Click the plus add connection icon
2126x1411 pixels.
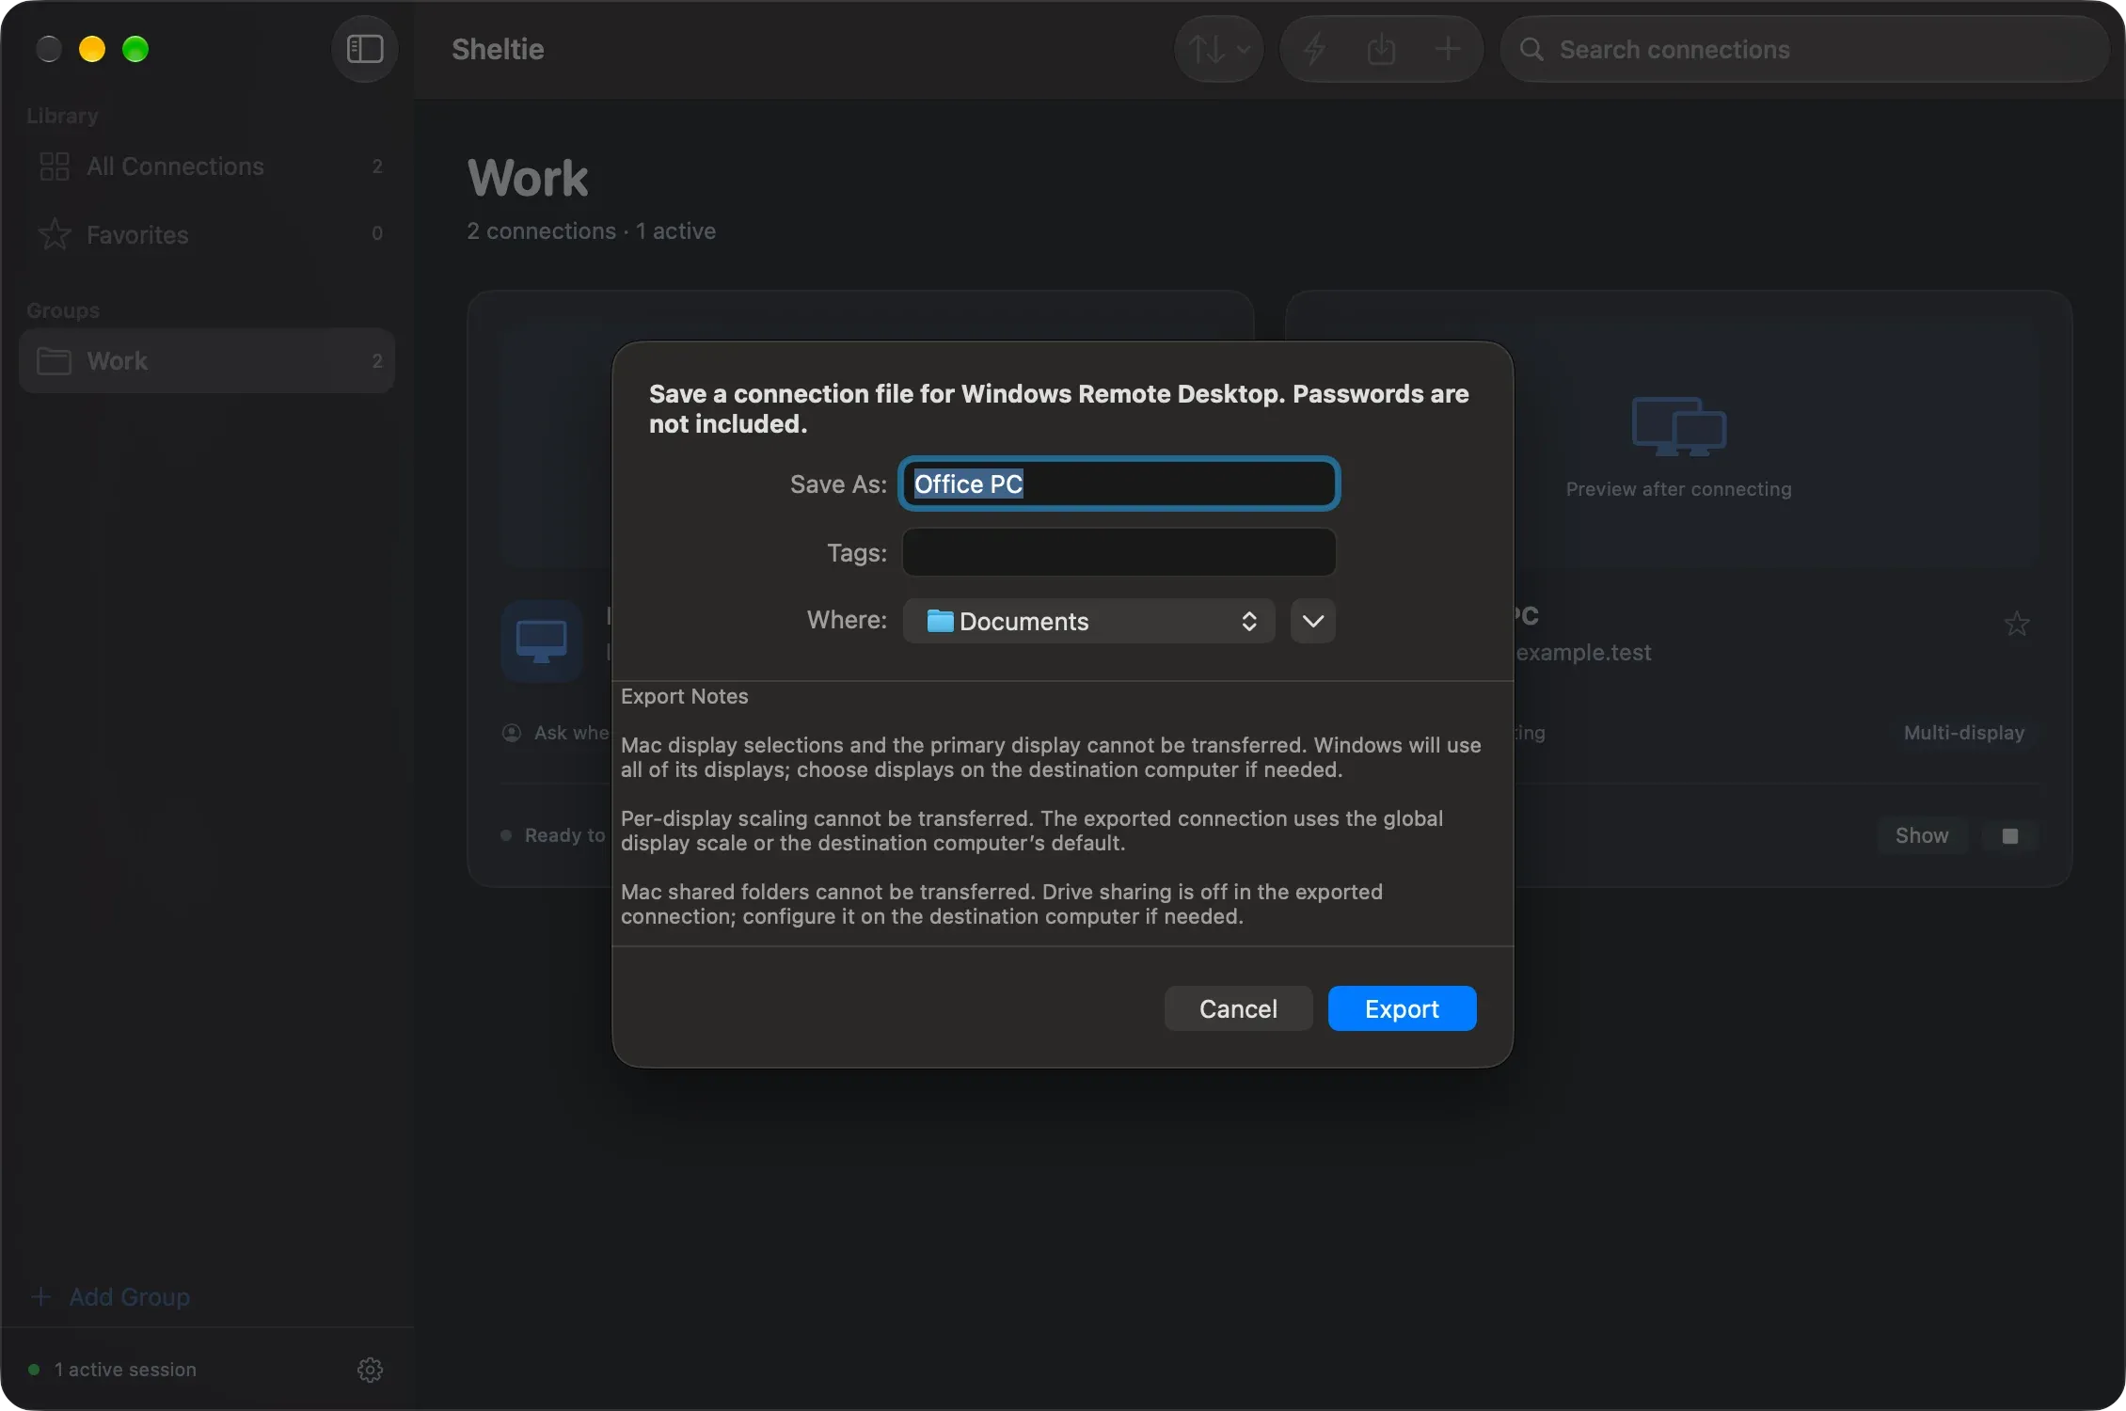[1448, 49]
